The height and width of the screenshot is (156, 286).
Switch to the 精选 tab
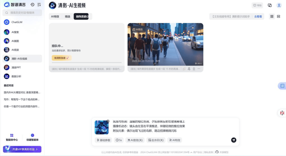(68, 16)
